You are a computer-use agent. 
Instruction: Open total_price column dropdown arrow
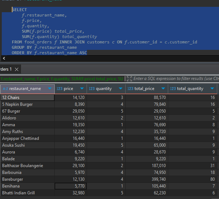[163, 89]
